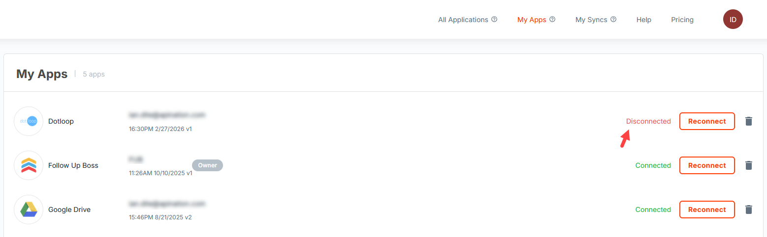Delete the Dotloop app via trash icon
Image resolution: width=767 pixels, height=237 pixels.
[x=749, y=121]
